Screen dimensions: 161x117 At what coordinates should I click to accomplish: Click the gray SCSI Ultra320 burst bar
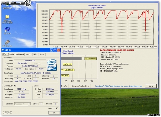coord(71,59)
